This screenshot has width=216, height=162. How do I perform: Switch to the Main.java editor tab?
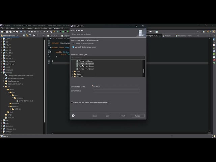point(52,36)
